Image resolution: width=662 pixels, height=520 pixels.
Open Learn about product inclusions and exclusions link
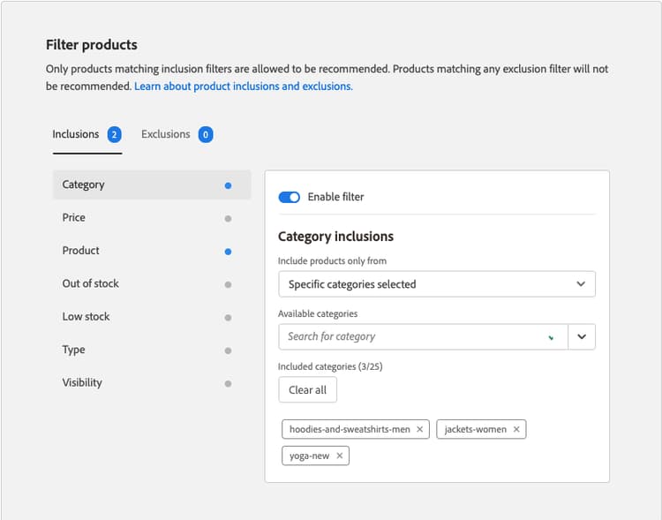tap(244, 87)
